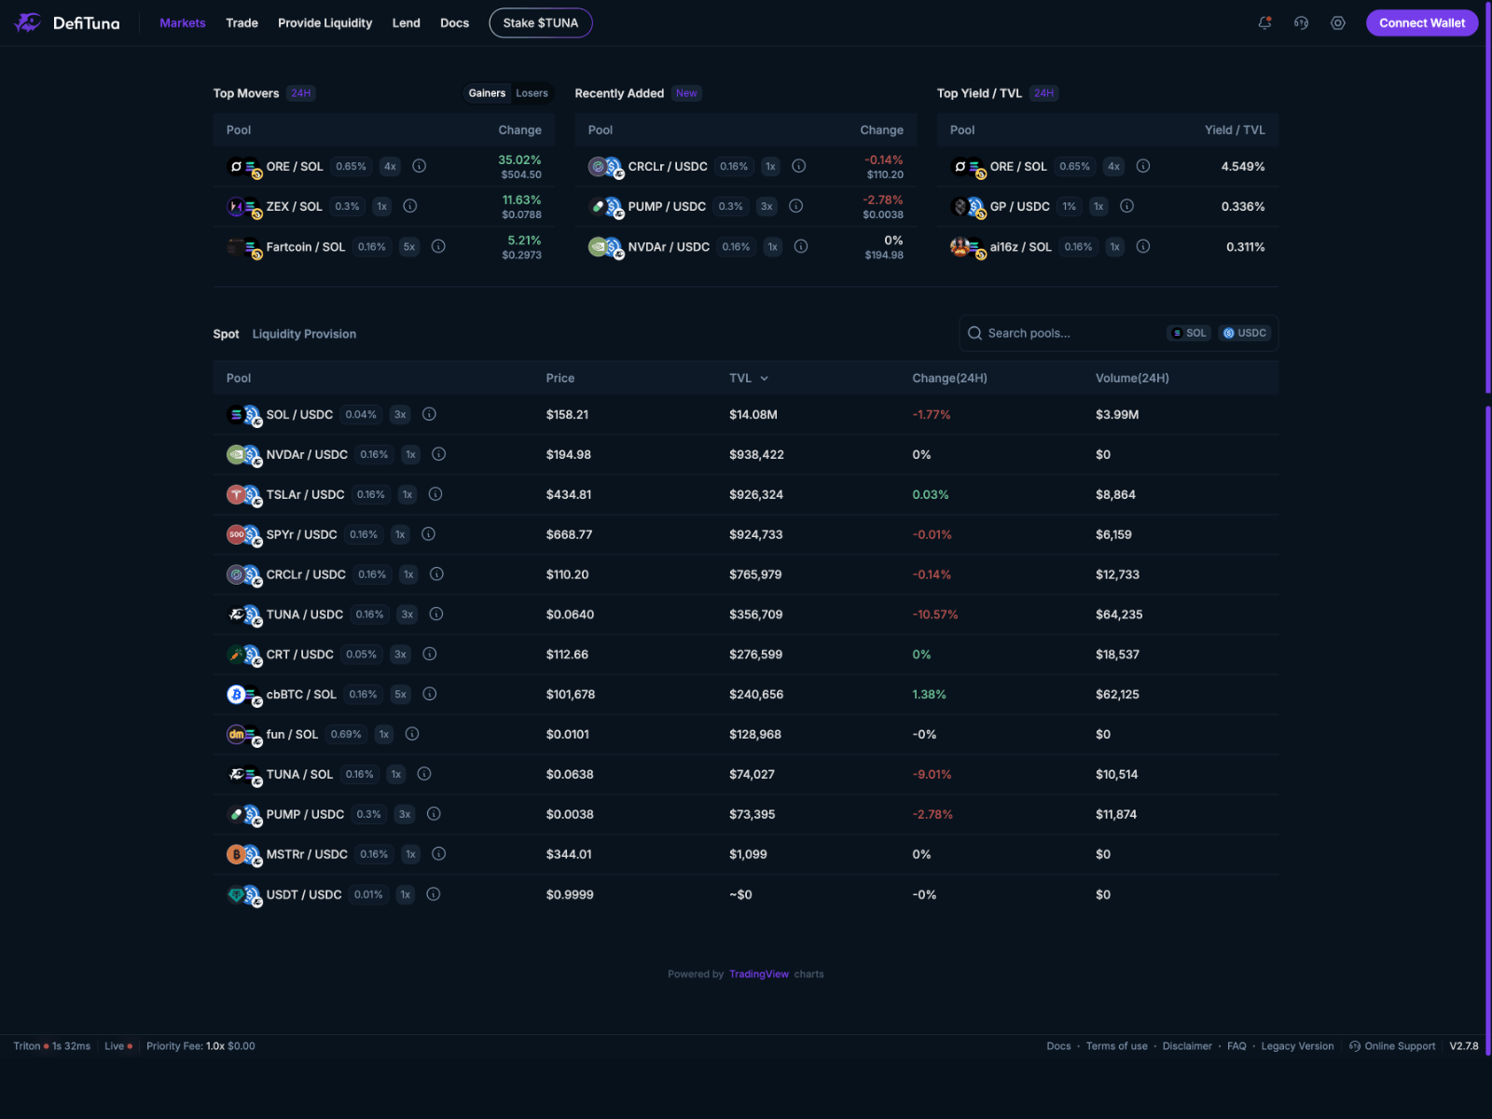Open the Legacy Version link
Viewport: 1492px width, 1119px height.
click(1297, 1046)
